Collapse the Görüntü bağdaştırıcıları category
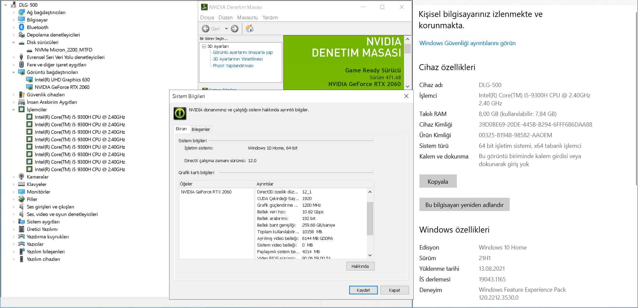 click(14, 72)
